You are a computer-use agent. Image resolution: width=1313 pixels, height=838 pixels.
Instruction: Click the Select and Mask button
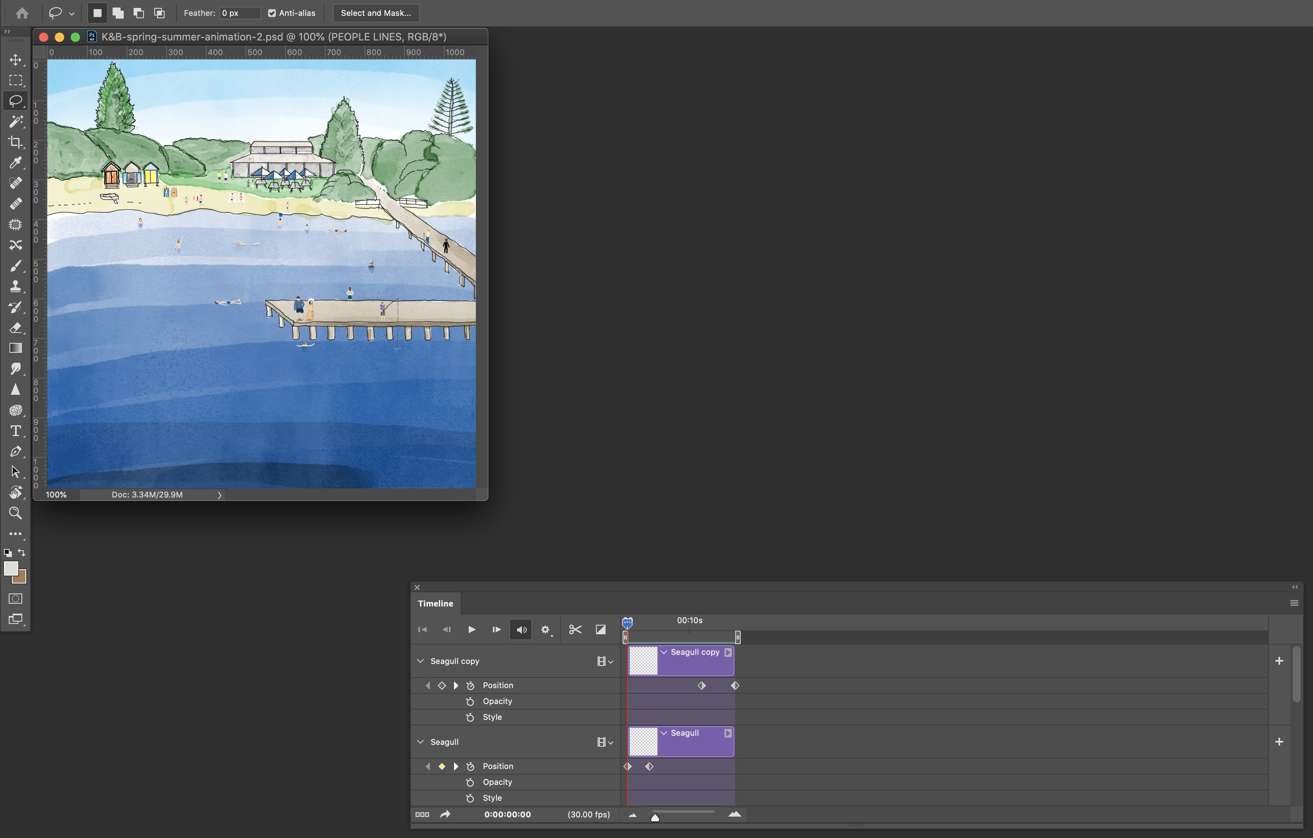tap(375, 13)
